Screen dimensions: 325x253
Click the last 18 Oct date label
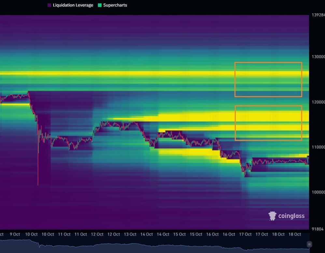coord(295,234)
